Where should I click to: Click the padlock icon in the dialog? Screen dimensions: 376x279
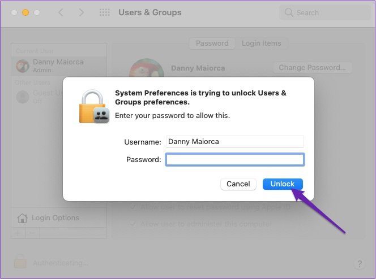[x=94, y=107]
